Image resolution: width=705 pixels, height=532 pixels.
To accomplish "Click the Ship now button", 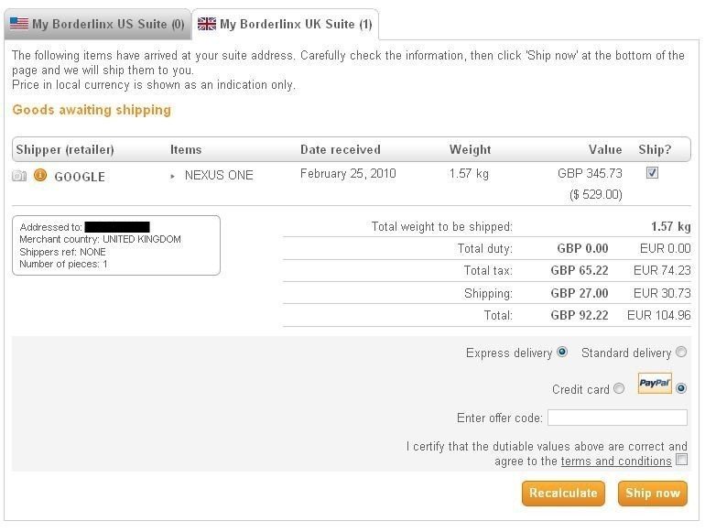I will pos(653,493).
